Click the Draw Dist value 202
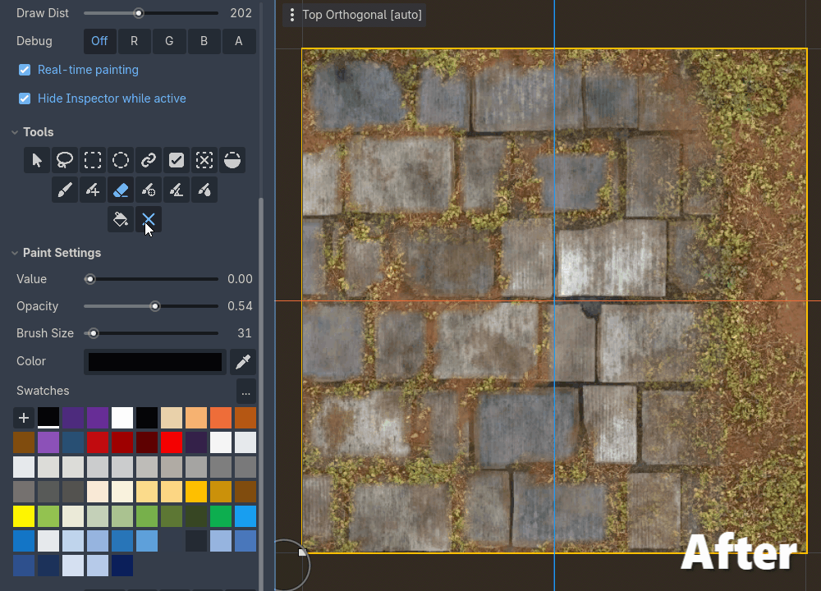The height and width of the screenshot is (591, 821). point(241,13)
